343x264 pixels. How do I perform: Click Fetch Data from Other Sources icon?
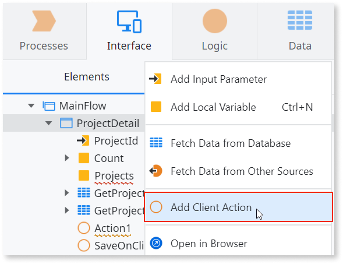click(155, 171)
